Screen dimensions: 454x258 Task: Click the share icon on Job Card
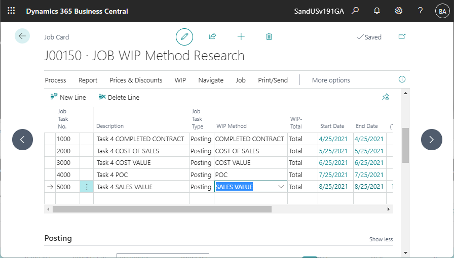point(212,37)
